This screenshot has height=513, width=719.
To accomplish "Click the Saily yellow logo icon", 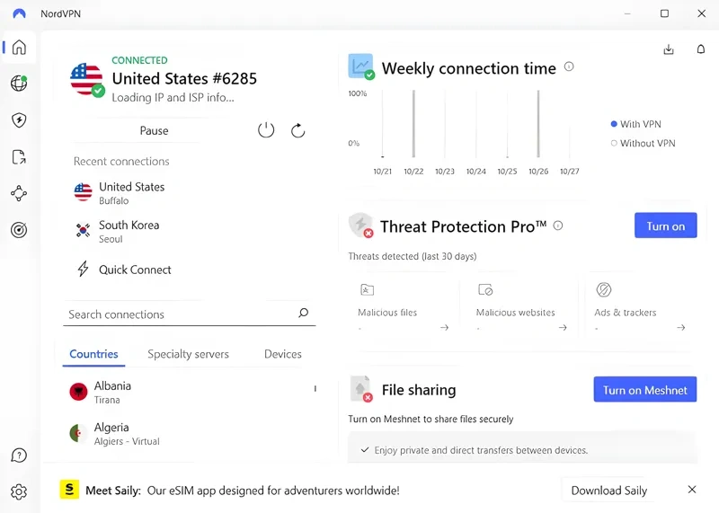I will (x=69, y=490).
